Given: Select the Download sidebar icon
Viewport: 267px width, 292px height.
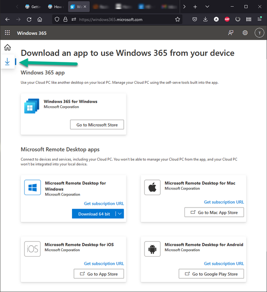Looking at the screenshot, I should click(7, 62).
